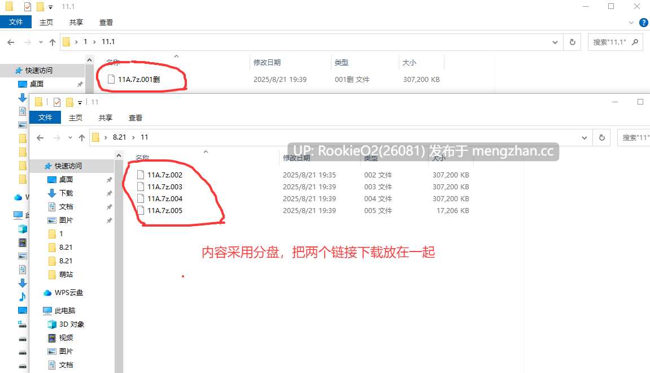
Task: Refresh the 11 window folder view
Action: tap(602, 137)
